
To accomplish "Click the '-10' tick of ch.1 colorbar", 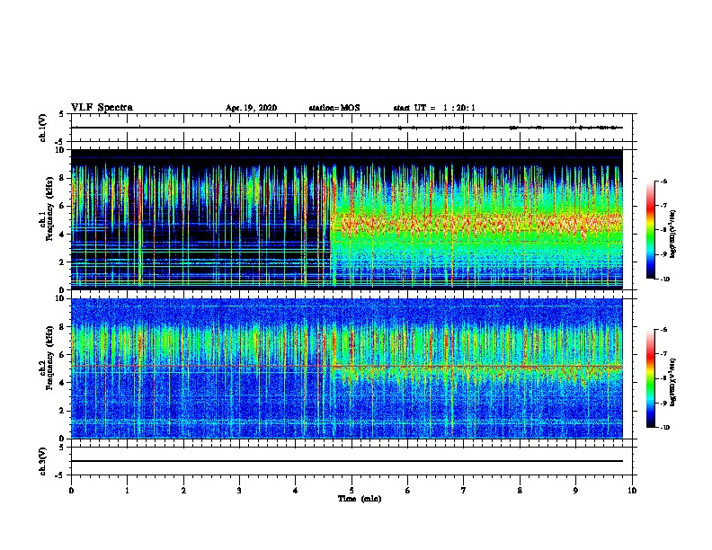I will [664, 279].
